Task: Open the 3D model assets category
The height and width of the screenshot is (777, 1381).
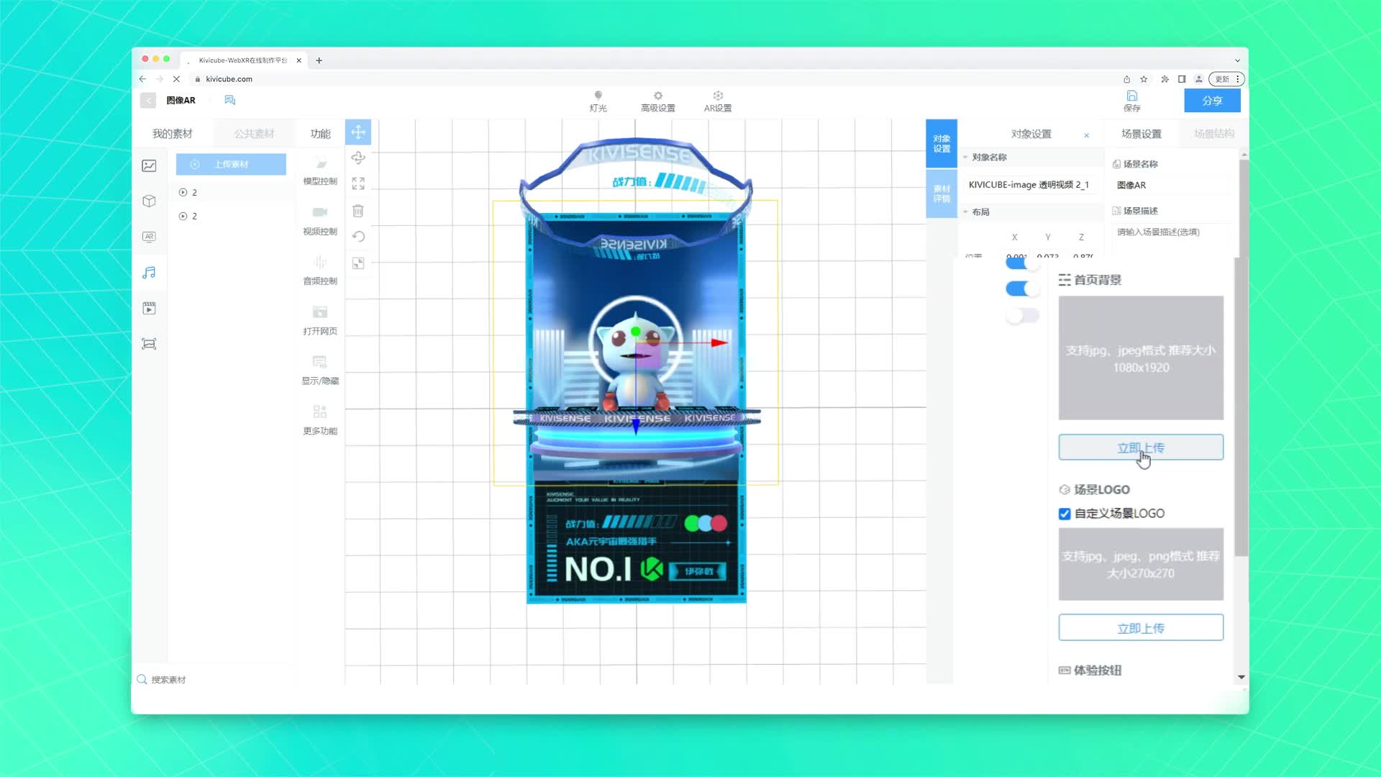Action: (149, 201)
